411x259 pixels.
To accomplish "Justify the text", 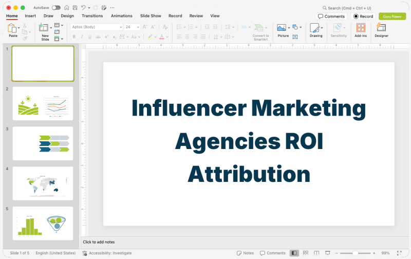I will [203, 36].
